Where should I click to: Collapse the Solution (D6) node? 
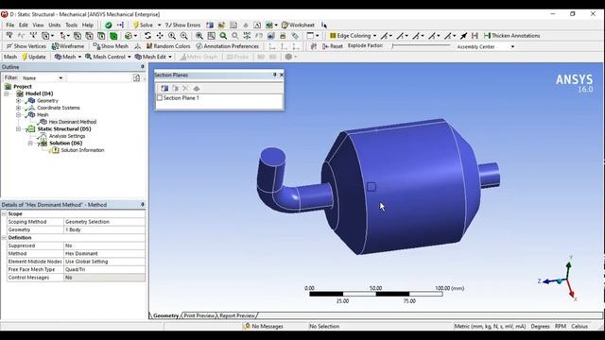click(30, 144)
